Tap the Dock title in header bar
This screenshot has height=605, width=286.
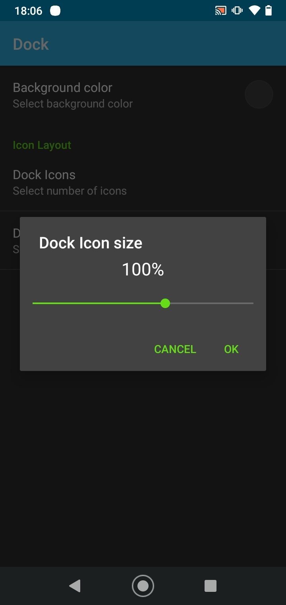tap(31, 44)
